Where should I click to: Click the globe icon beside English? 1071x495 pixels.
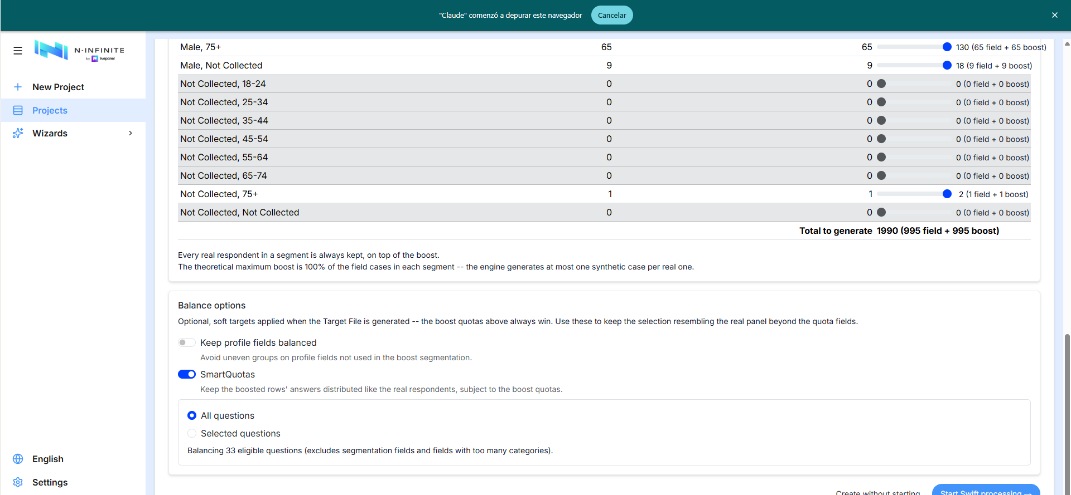point(18,459)
